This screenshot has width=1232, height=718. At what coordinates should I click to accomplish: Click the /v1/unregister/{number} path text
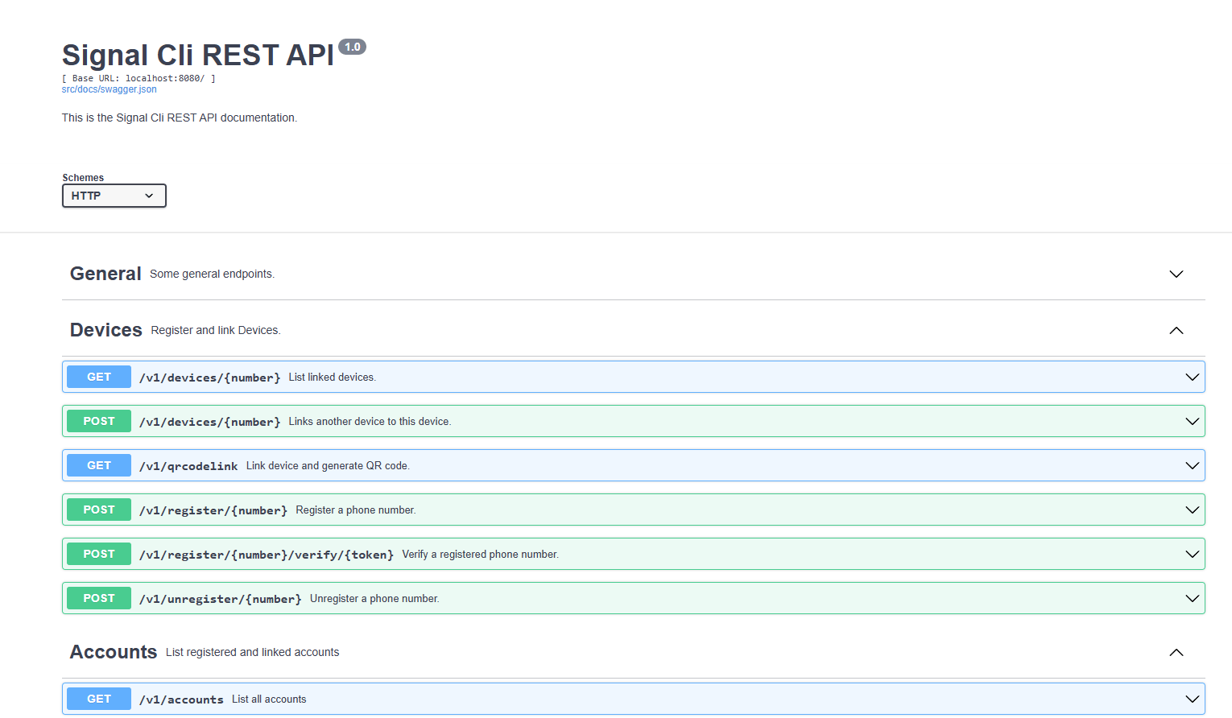pos(221,599)
